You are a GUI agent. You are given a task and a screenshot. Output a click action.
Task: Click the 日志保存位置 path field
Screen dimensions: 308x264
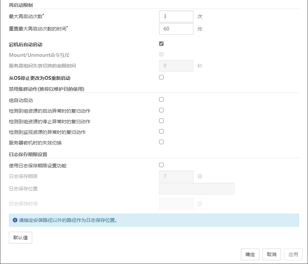[197, 189]
